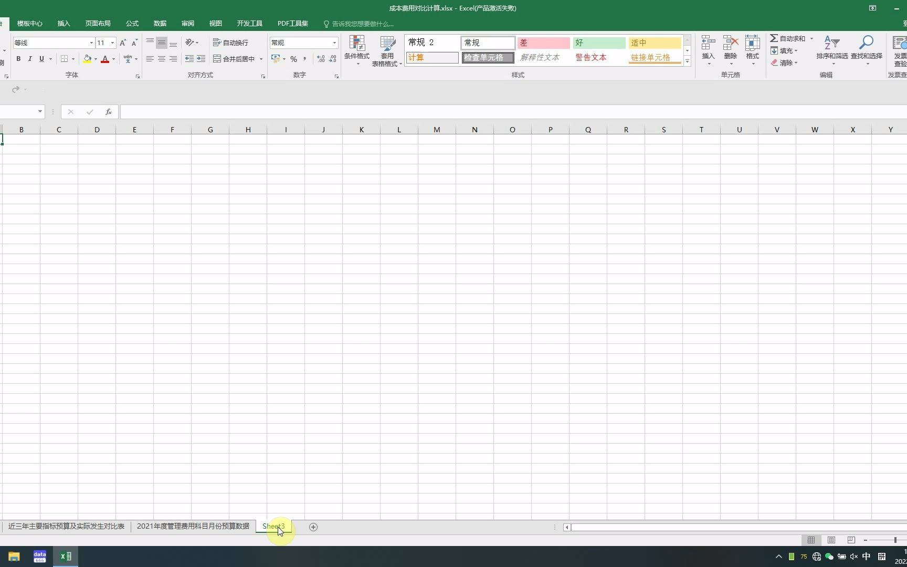This screenshot has height=567, width=907.
Task: Click 自动求和 AutoSum
Action: pos(788,38)
